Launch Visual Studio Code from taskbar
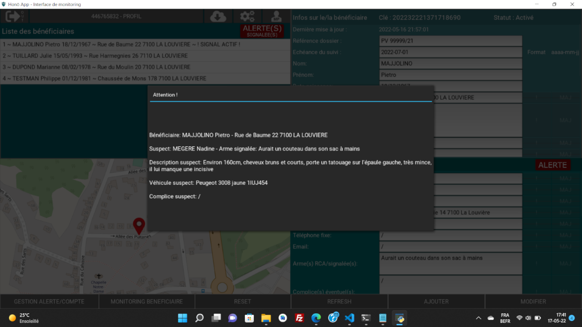 [349, 318]
